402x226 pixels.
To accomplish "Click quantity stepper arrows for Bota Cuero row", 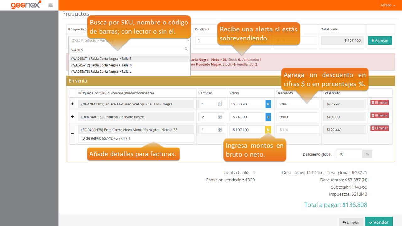I will click(x=220, y=130).
